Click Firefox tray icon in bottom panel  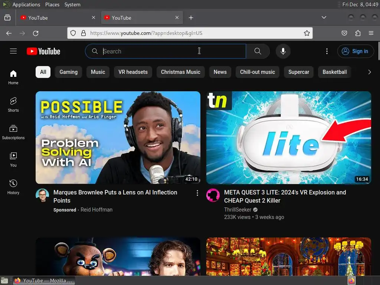point(351,281)
